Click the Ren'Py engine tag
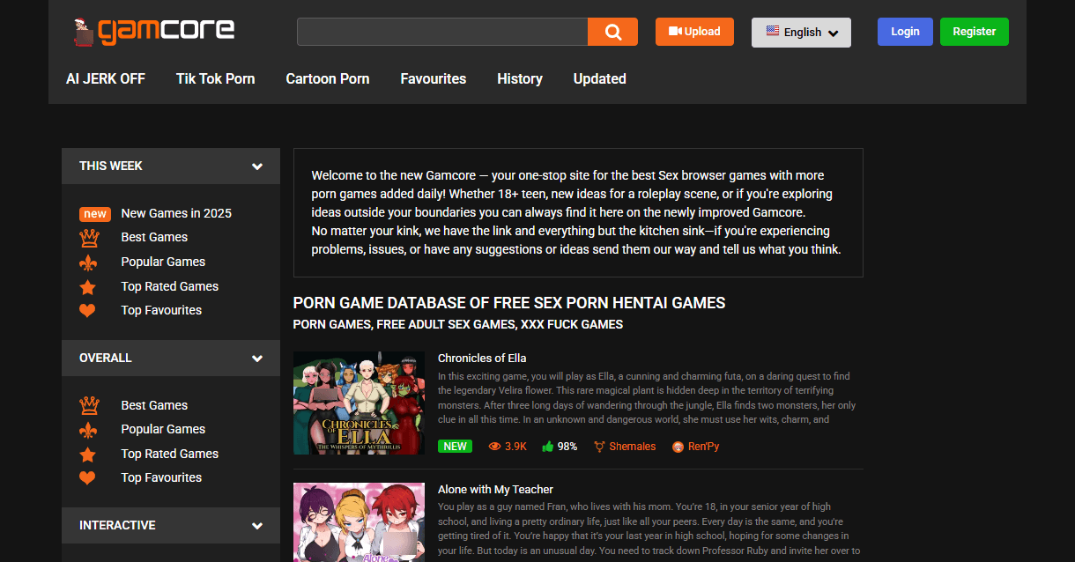 click(x=703, y=447)
